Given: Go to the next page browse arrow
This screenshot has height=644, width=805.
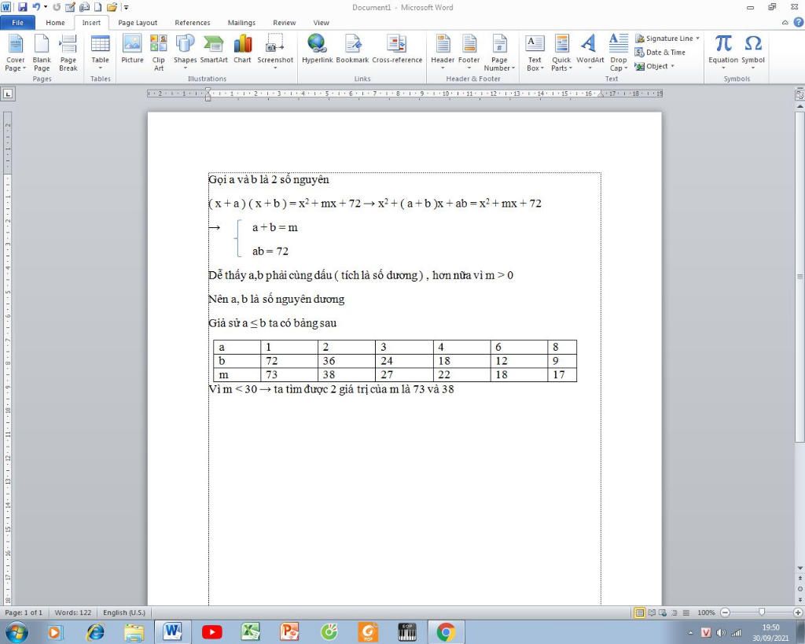Looking at the screenshot, I should [799, 599].
